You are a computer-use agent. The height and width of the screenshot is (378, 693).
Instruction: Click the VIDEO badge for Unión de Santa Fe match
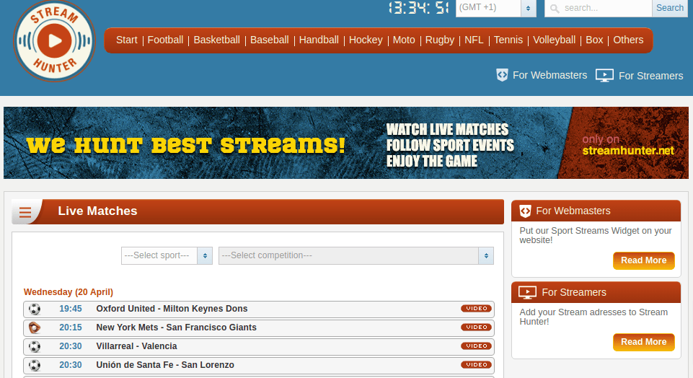[x=476, y=365]
